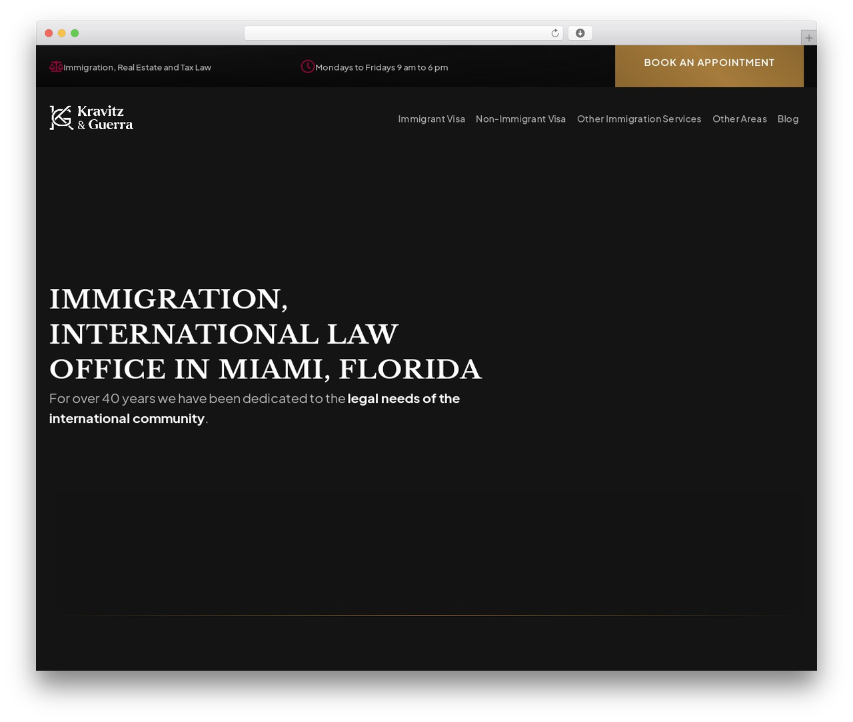Click the 'Immigration, International Law Office' headline

[x=265, y=334]
